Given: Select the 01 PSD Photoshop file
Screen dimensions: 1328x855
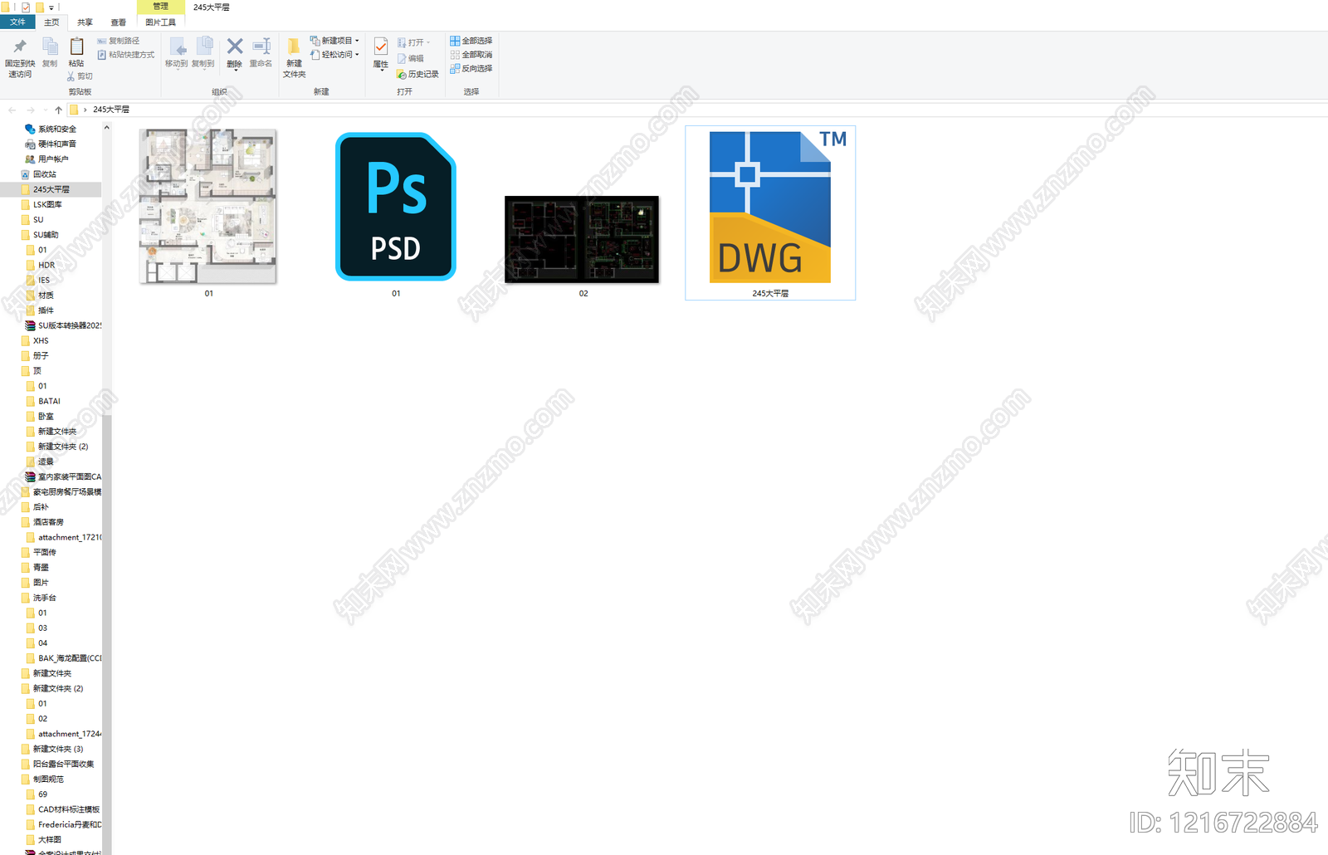Looking at the screenshot, I should (x=396, y=213).
